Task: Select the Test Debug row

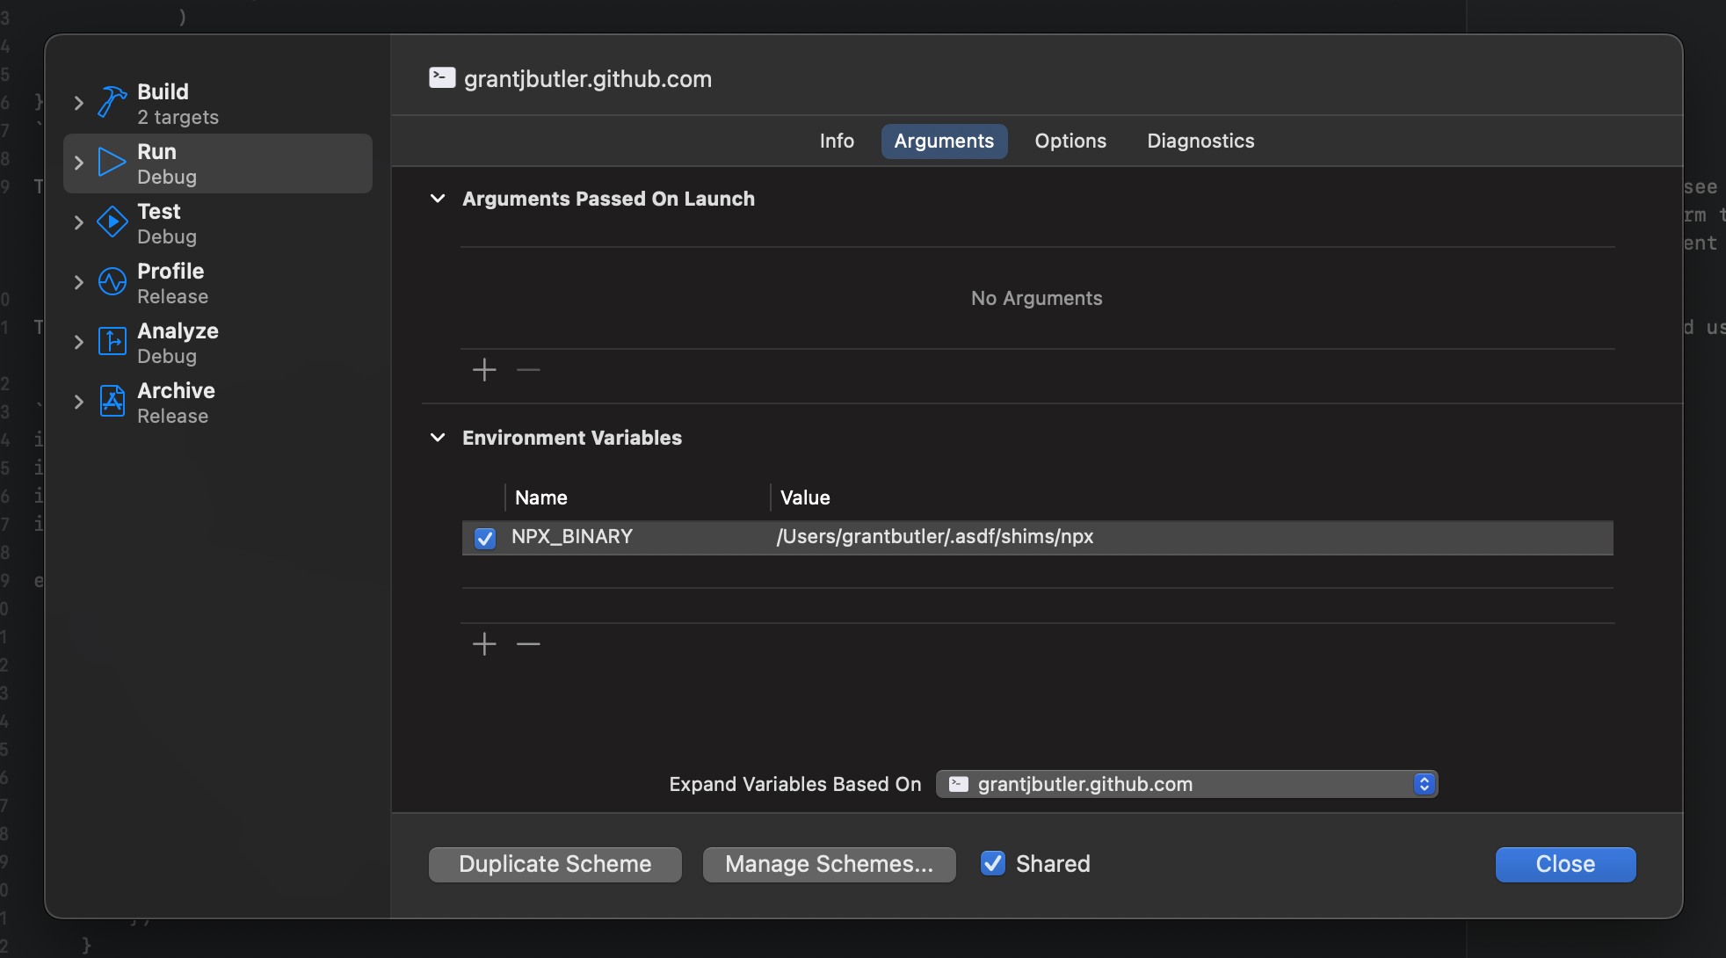Action: click(218, 223)
